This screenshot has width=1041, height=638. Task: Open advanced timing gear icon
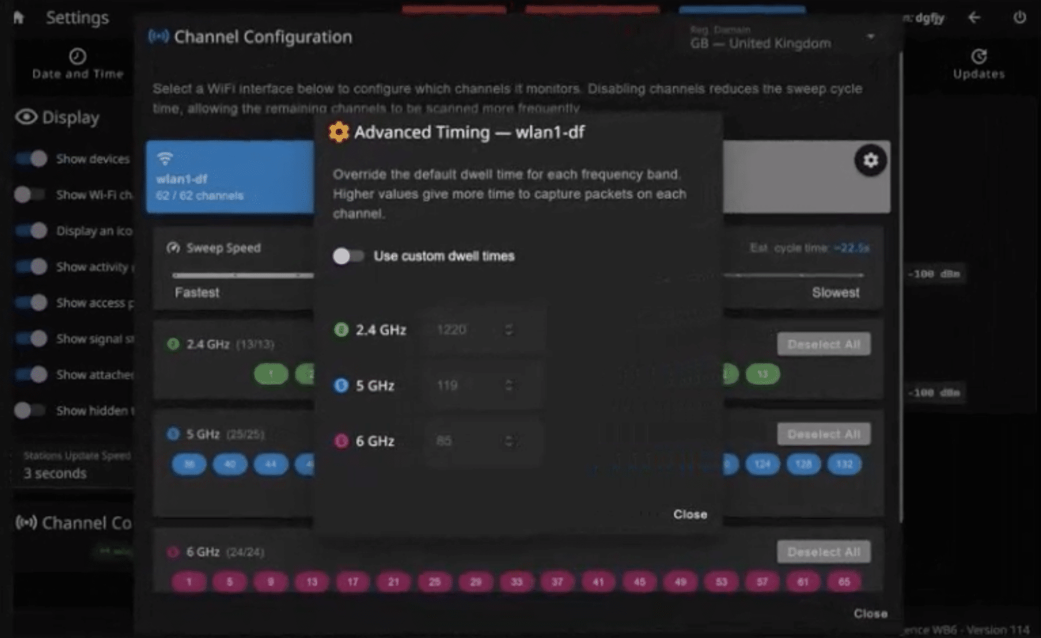click(x=870, y=160)
